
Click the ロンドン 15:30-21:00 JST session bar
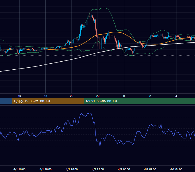[x=48, y=101]
